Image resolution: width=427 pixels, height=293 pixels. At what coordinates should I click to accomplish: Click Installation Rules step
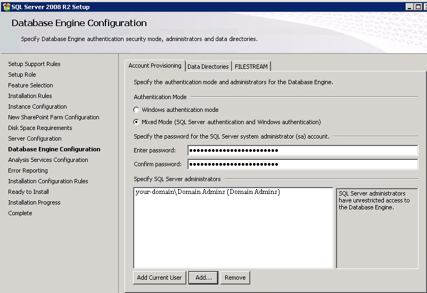point(30,96)
